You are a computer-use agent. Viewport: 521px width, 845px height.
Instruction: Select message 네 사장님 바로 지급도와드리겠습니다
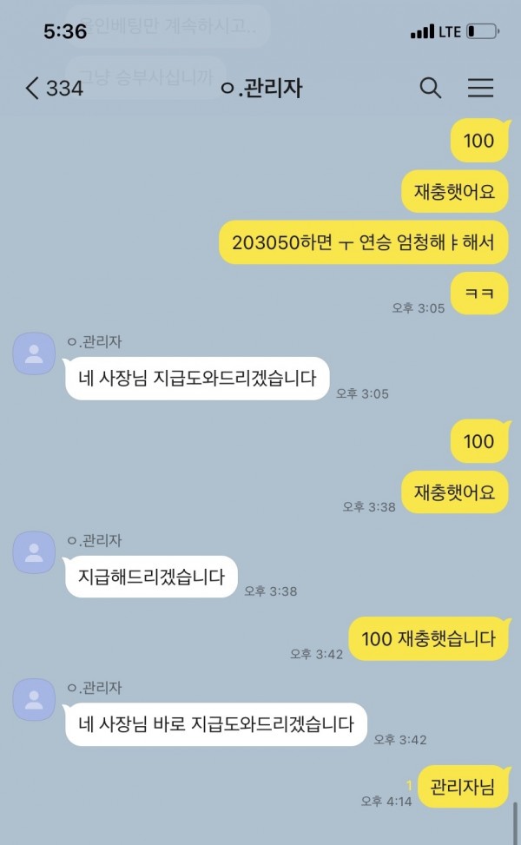tap(216, 724)
